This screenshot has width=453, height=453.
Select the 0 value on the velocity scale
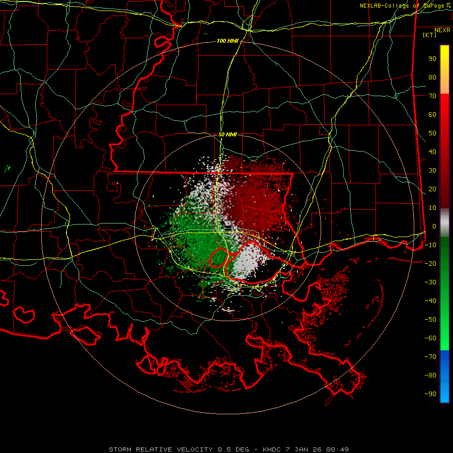[x=434, y=226]
